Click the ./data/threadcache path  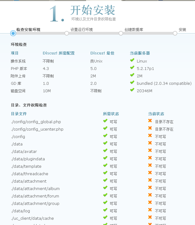[29, 174]
